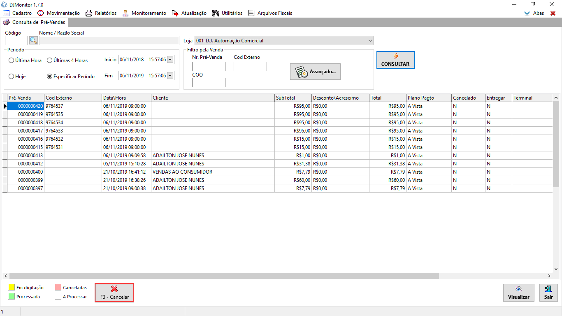The image size is (562, 316).
Task: Click the Utilitários icon in menu bar
Action: click(x=216, y=13)
